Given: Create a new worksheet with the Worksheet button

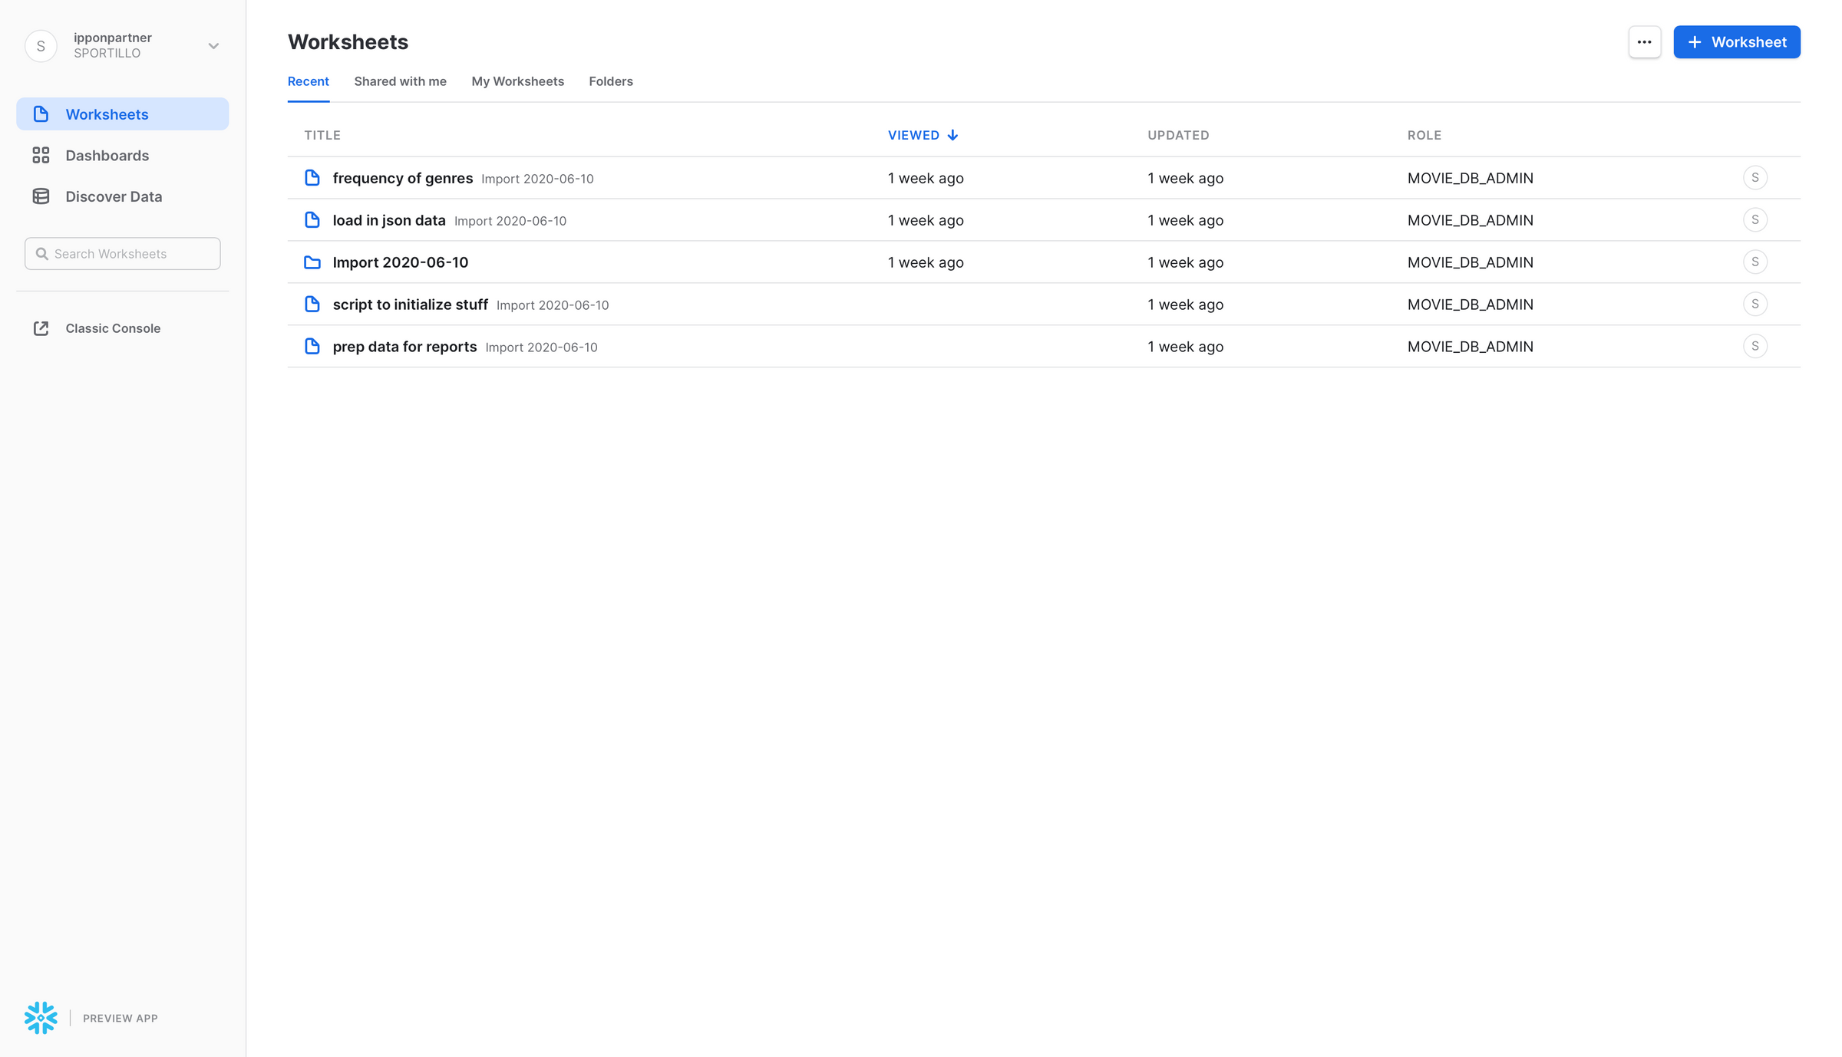Looking at the screenshot, I should tap(1737, 42).
